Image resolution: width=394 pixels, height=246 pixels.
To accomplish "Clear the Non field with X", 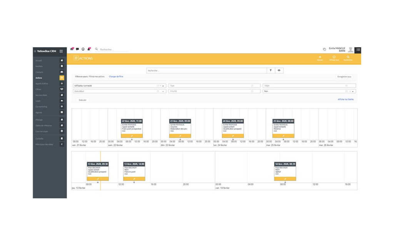I will 350,91.
